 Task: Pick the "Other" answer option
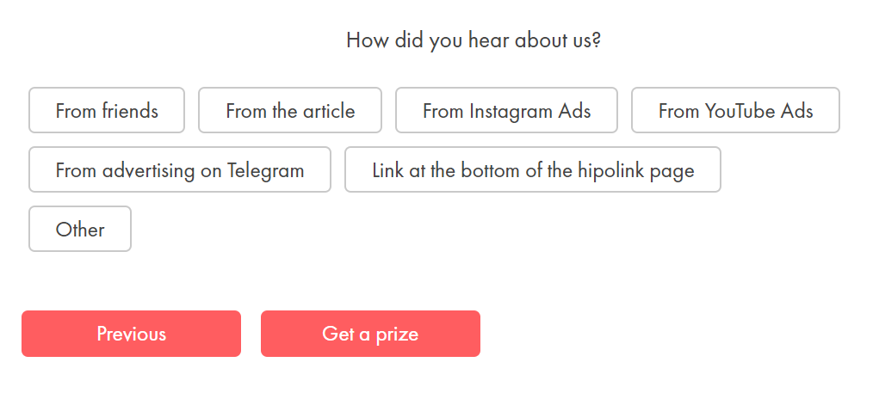click(x=79, y=229)
